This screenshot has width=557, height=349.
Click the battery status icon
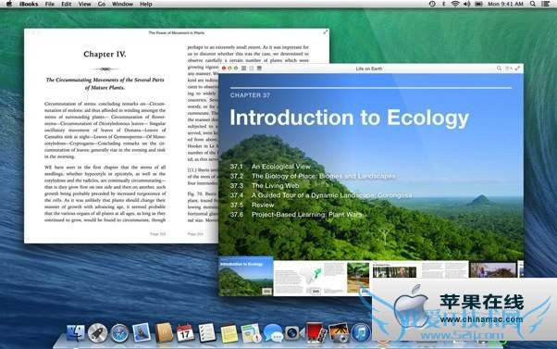pos(479,4)
